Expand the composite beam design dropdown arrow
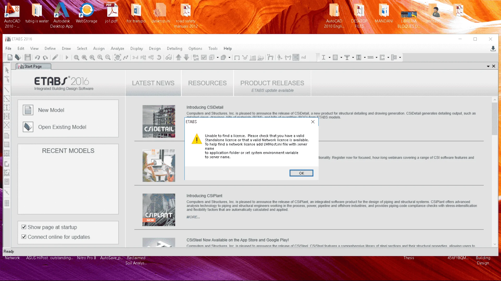Viewport: 501px width, 281px height. point(353,58)
